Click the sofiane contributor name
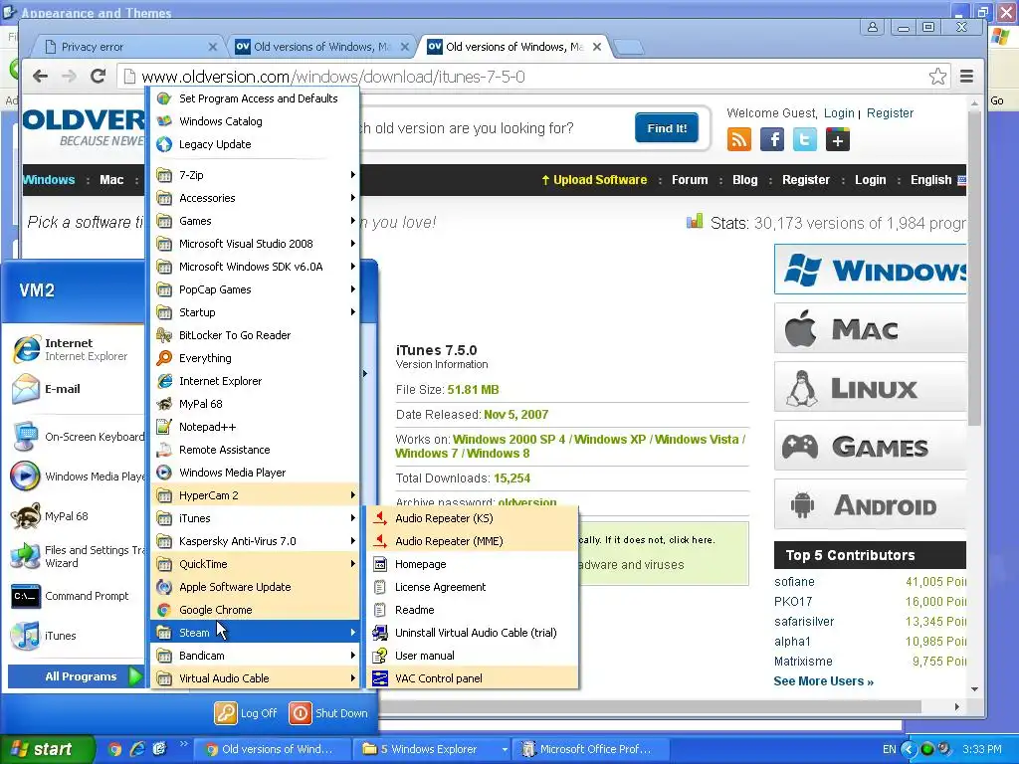1019x764 pixels. click(x=794, y=581)
